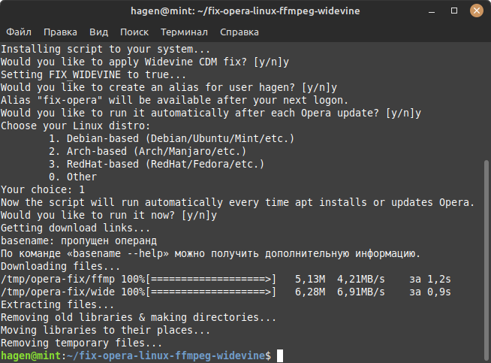Click the "По команде «basename --help»" line

210,253
